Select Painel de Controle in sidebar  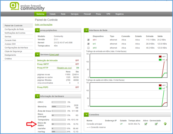coord(18,25)
